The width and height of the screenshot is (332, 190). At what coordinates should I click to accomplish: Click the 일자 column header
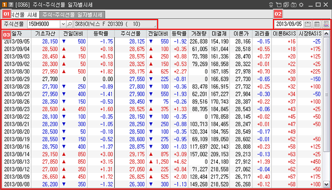17,34
